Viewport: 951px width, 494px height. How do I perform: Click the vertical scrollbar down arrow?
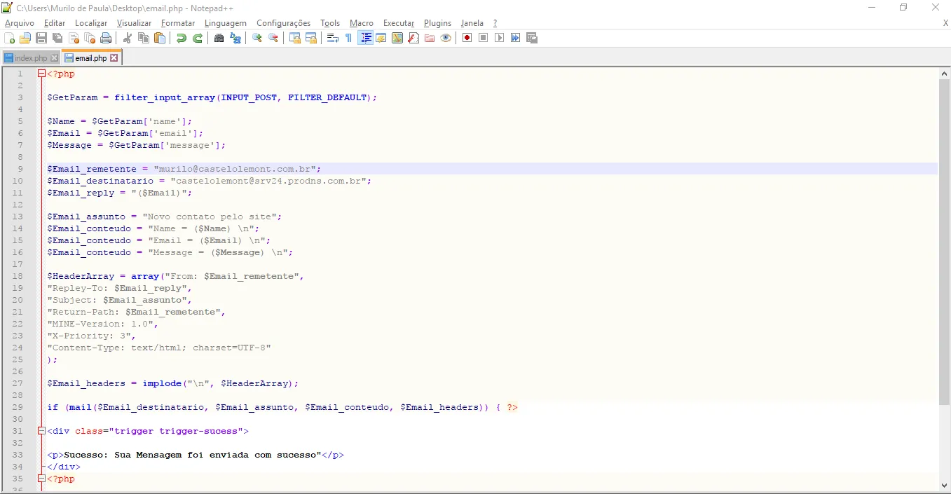tap(945, 485)
